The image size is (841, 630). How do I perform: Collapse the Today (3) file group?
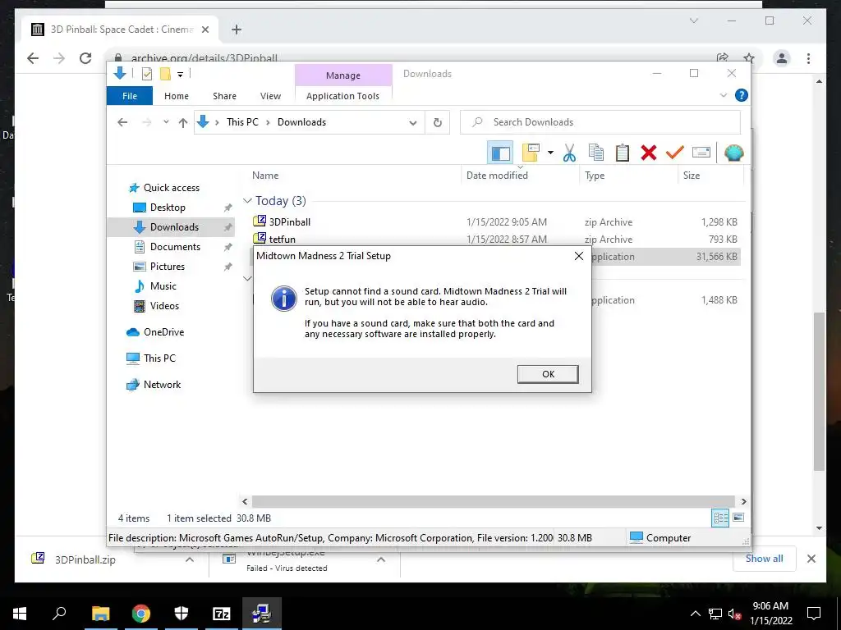tap(247, 201)
